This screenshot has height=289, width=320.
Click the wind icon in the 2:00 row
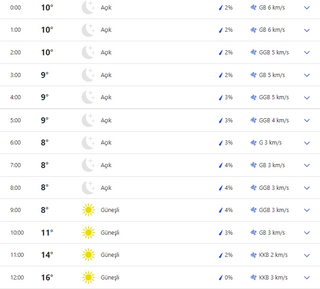[253, 53]
